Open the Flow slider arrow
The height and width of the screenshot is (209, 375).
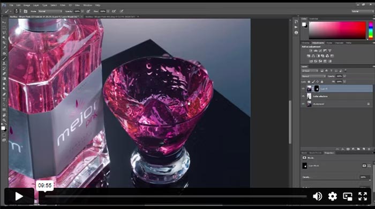click(x=108, y=11)
